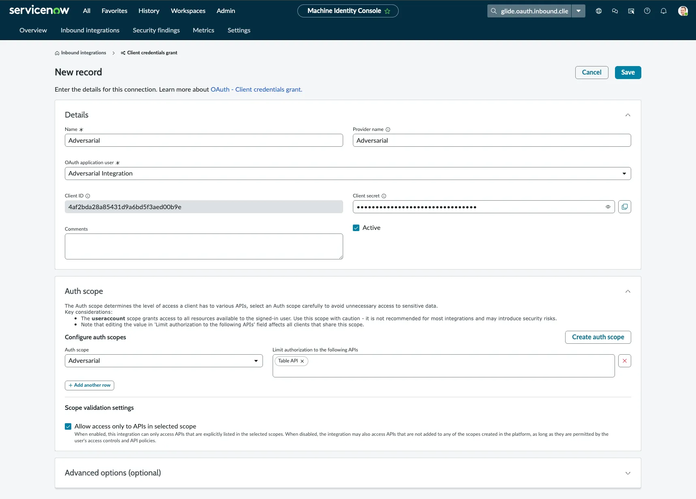Click Client credentials grant breadcrumb

152,53
